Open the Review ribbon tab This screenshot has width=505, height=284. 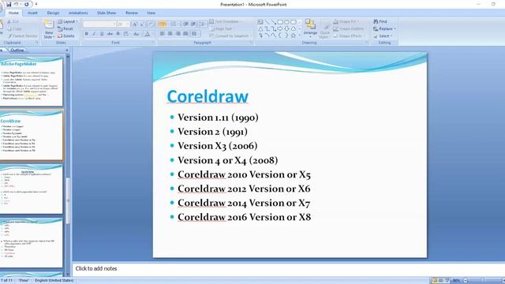click(x=132, y=13)
